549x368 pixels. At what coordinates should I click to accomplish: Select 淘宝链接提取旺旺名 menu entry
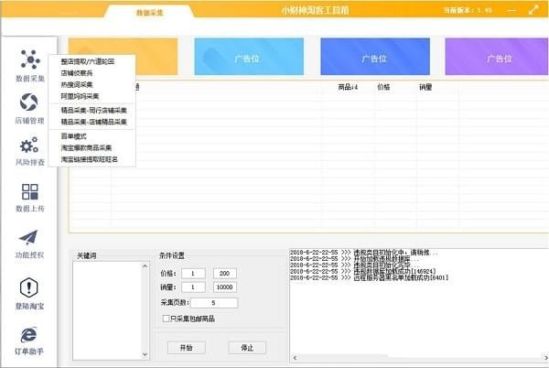coord(90,159)
